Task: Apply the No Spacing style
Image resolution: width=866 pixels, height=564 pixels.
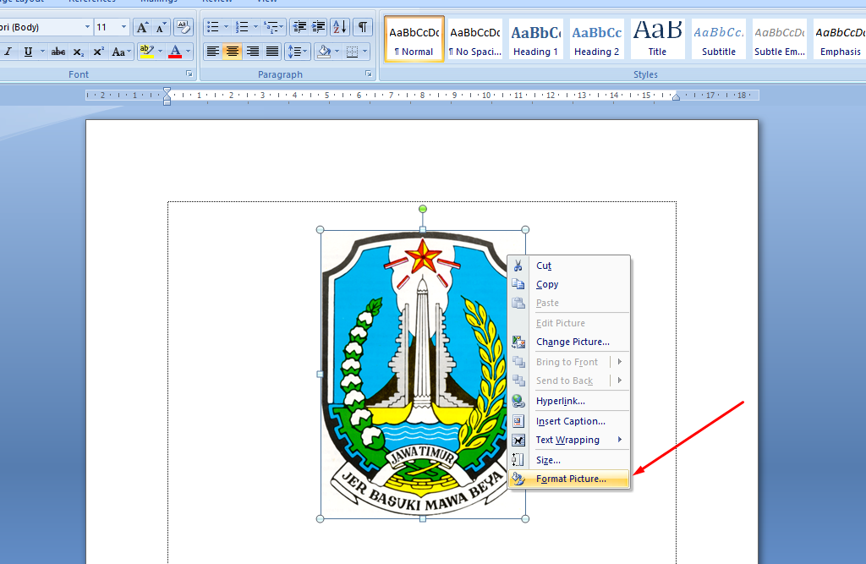Action: [x=475, y=39]
